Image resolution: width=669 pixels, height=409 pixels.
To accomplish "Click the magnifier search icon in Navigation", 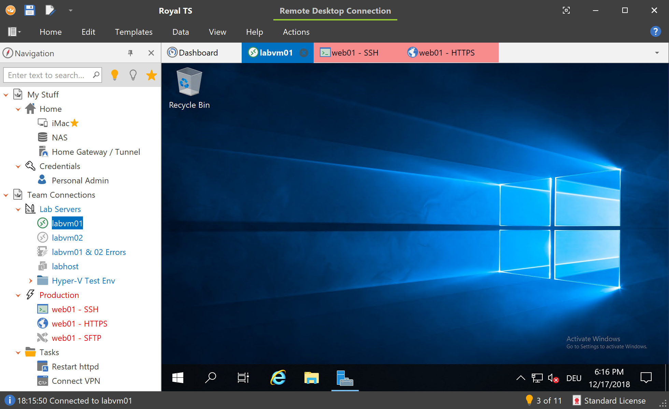I will tap(96, 75).
